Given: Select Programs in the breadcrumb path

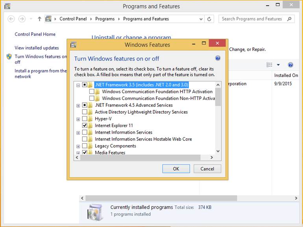Looking at the screenshot, I should coord(105,19).
